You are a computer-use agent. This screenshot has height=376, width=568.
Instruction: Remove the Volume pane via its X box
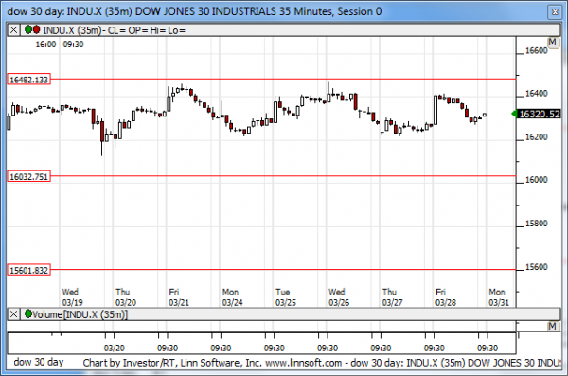[x=13, y=314]
